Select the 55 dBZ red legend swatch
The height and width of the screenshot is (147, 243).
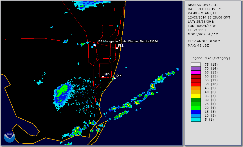[196, 81]
